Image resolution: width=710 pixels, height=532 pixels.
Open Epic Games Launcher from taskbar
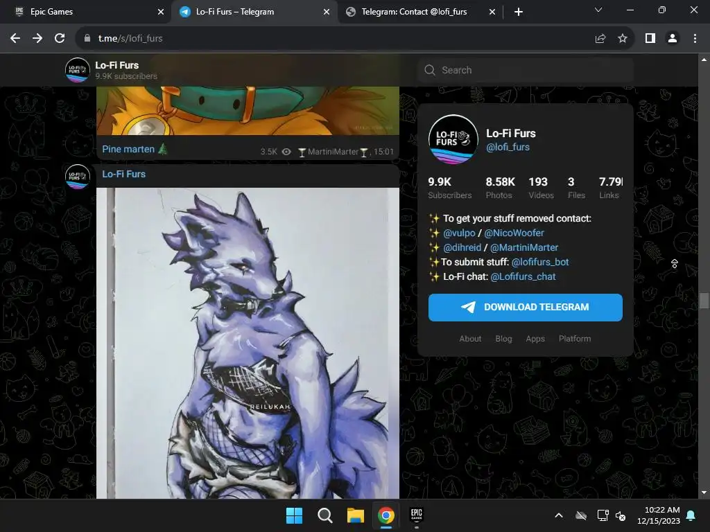click(417, 515)
